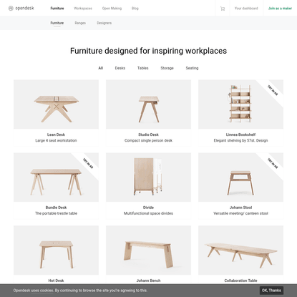Click the Johann Stool title

coord(240,208)
